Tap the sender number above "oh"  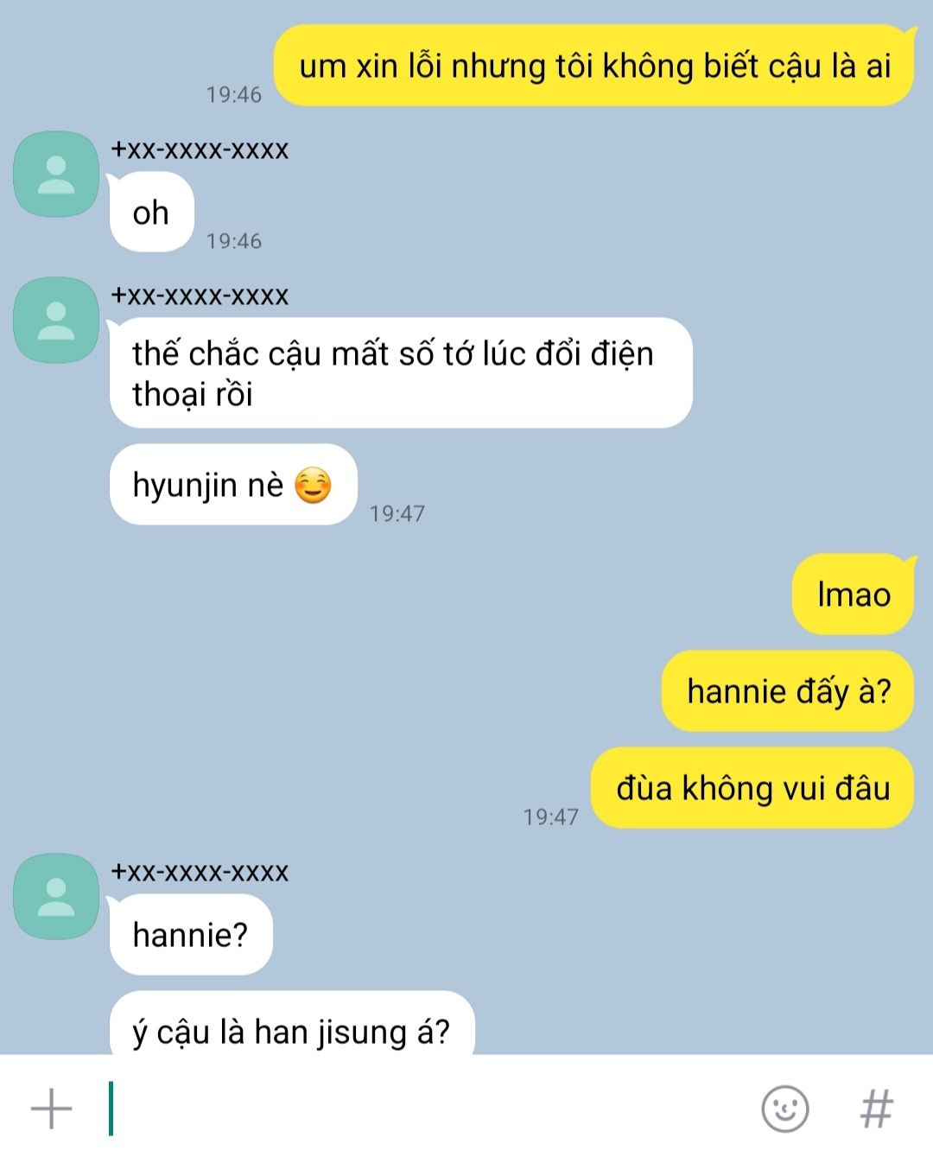coord(200,149)
